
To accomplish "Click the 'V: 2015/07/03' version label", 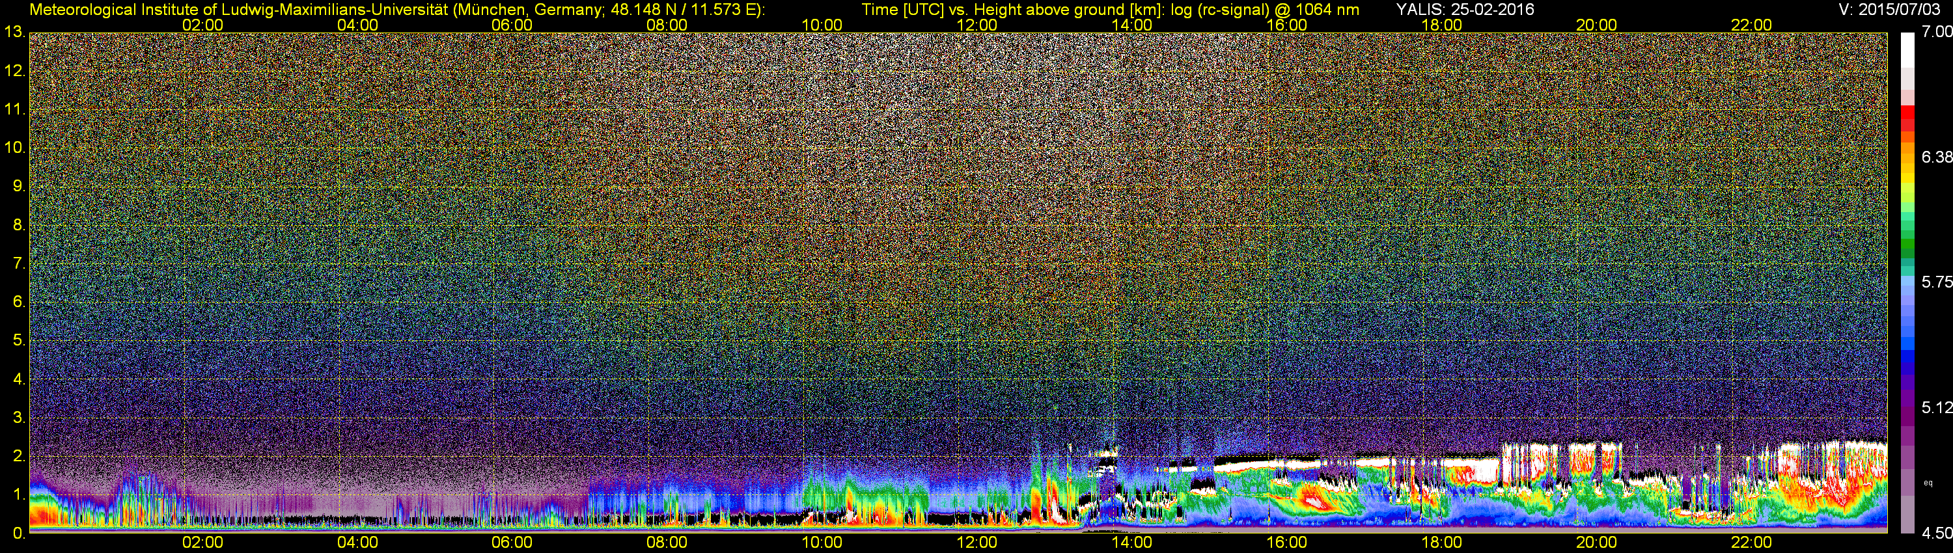I will [x=1888, y=10].
